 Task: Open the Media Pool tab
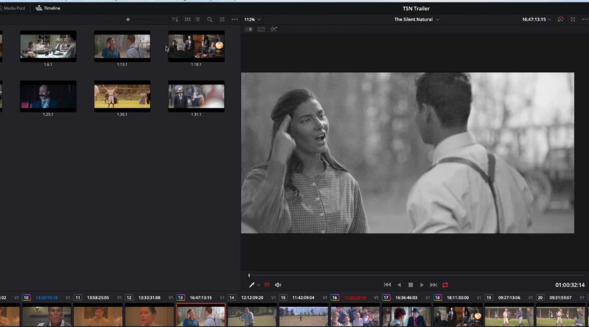(13, 8)
